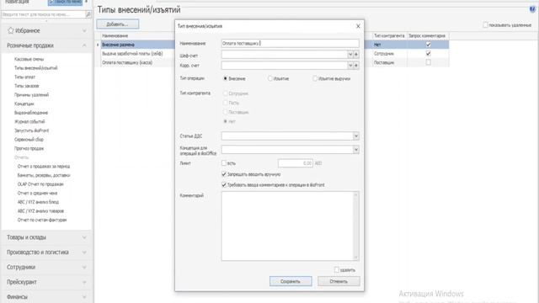The width and height of the screenshot is (539, 303).
Task: Click the plus button next to Шеф-счет
Action: tap(356, 54)
